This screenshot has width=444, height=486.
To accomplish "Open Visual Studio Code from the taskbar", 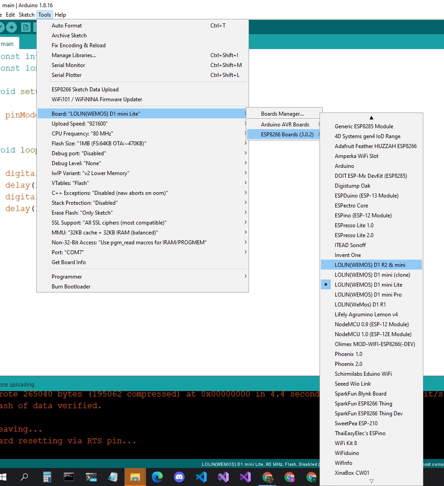I will click(x=201, y=477).
